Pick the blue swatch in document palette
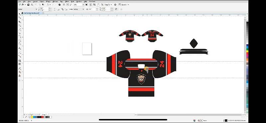The image size is (266, 123). [34, 117]
